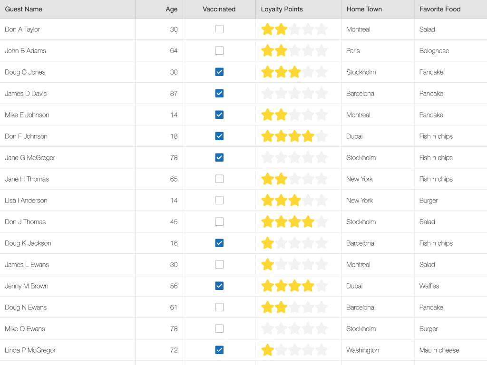Give Linda P McGregor three loyalty stars

tap(294, 350)
